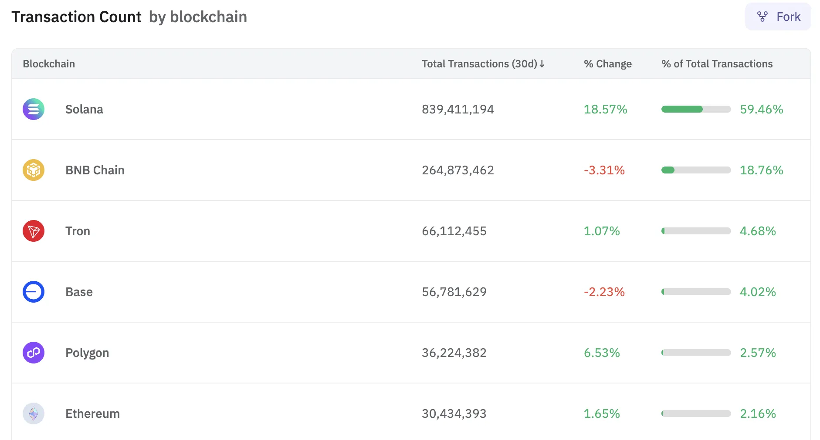Click the Polygon purple logo icon

33,353
